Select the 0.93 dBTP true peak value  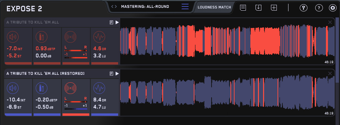45,49
